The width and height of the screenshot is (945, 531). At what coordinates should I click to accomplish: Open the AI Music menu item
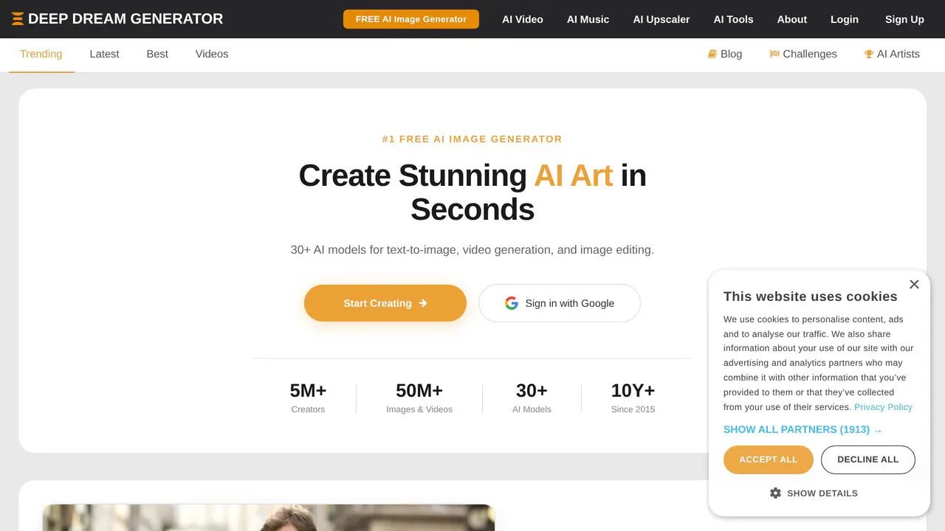(x=588, y=19)
